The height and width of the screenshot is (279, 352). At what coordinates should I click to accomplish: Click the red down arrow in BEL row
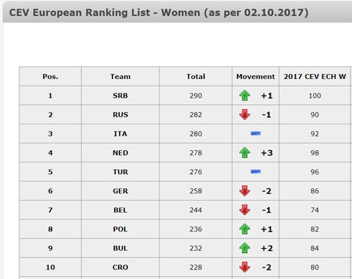point(245,210)
